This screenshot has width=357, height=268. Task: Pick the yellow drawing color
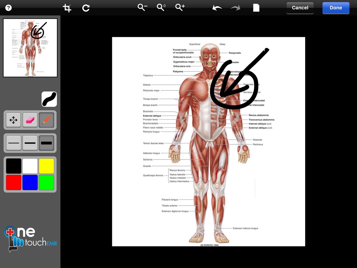(x=46, y=165)
